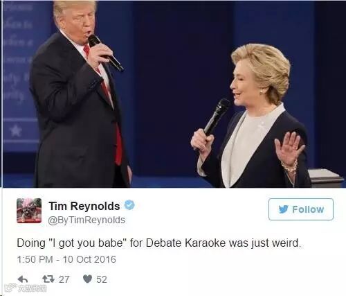Viewport: 346px width, 296px height.
Task: Retweet using the retweet arrows icon
Action: (48, 279)
